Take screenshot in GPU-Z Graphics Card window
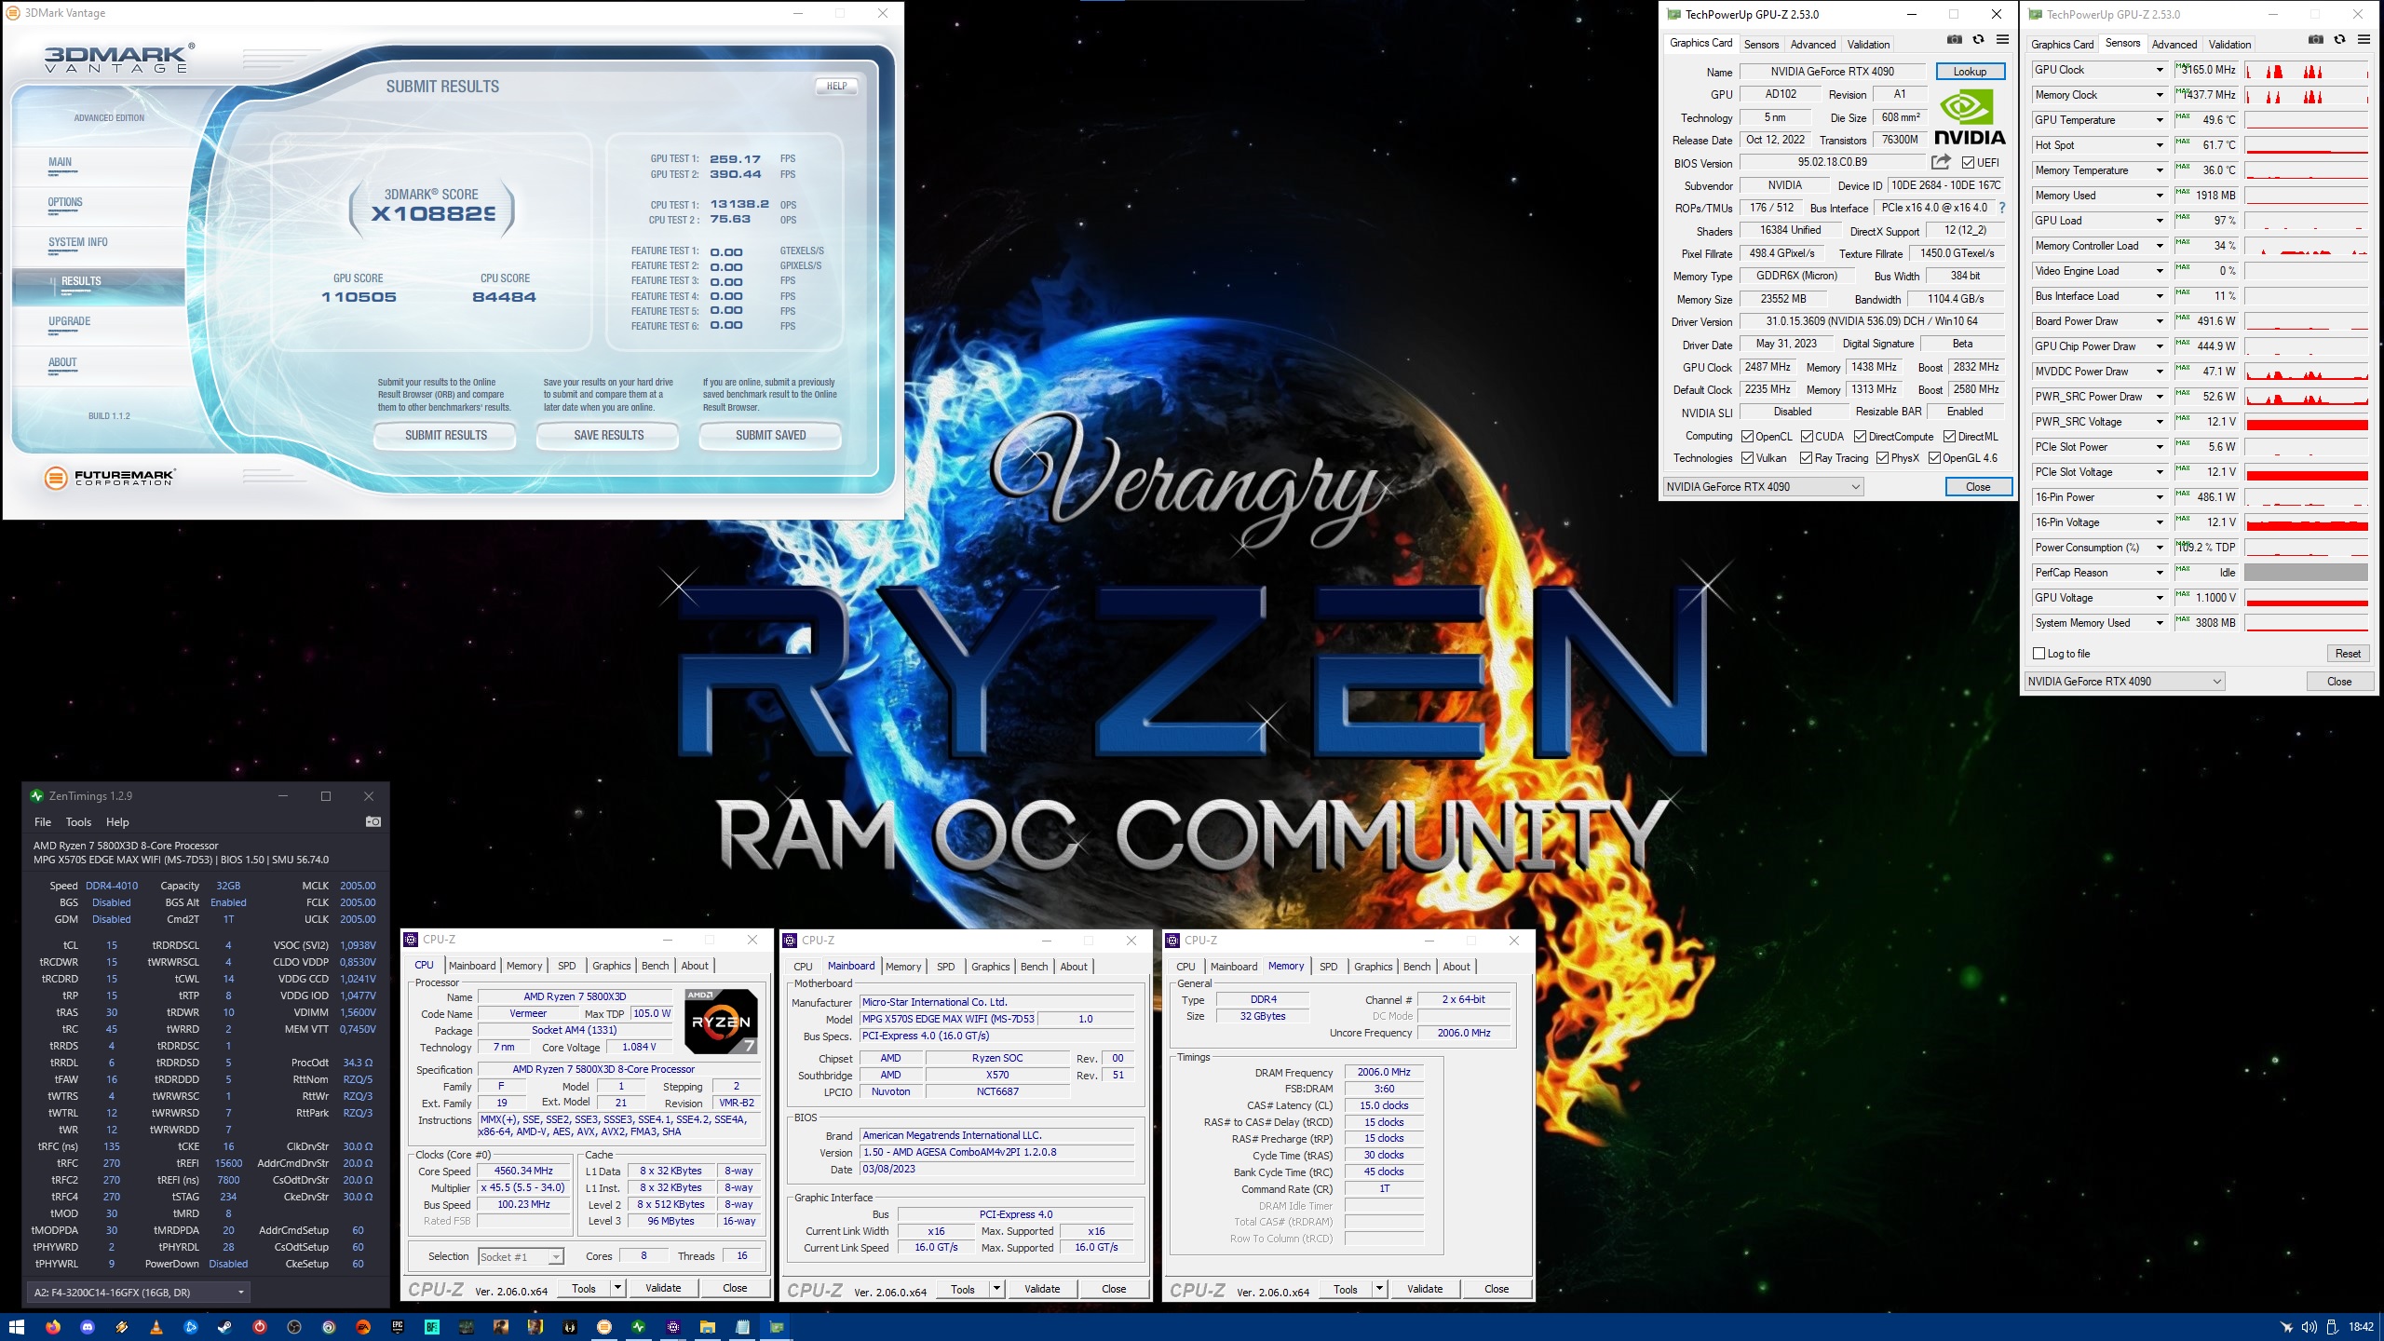 tap(1955, 40)
